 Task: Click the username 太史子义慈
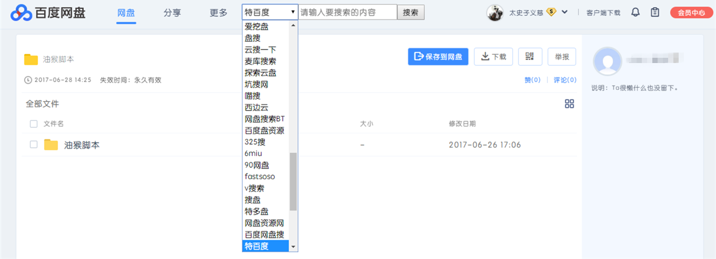[526, 13]
